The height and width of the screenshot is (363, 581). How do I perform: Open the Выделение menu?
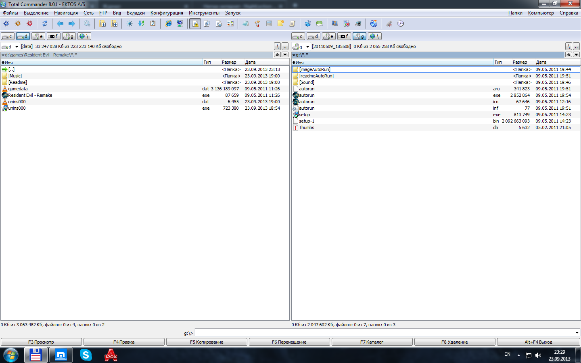[36, 13]
